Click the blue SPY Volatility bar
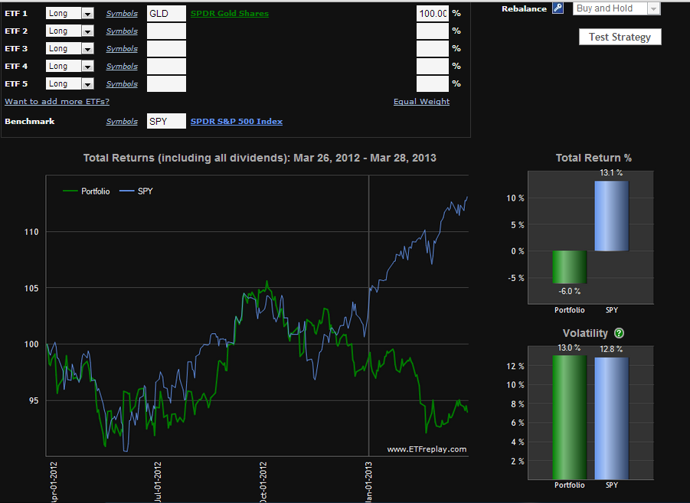The width and height of the screenshot is (690, 503). (x=611, y=417)
